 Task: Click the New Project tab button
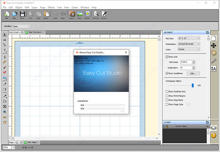(35, 33)
